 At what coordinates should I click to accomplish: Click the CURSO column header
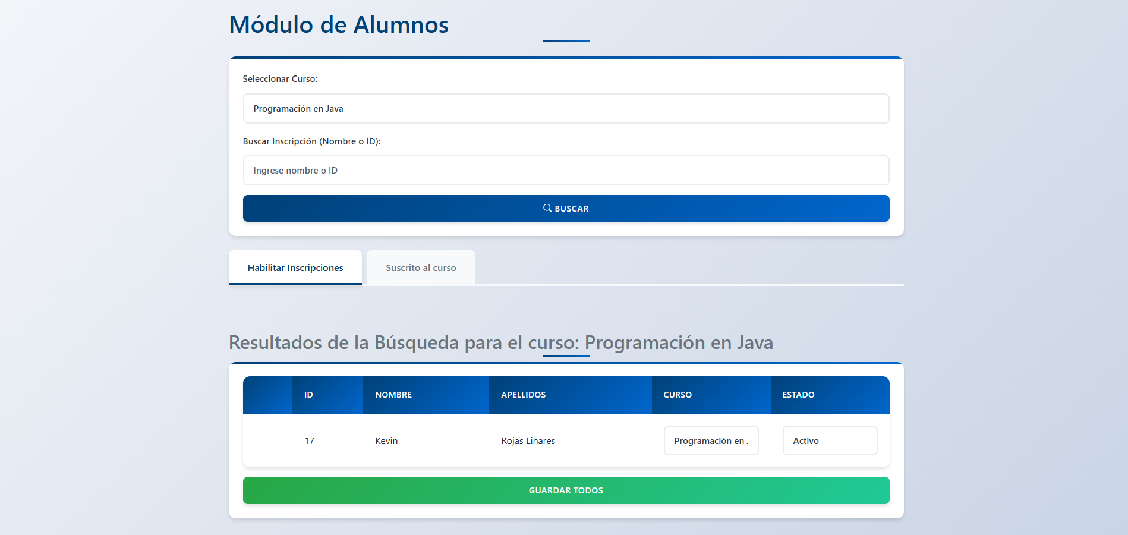point(677,394)
